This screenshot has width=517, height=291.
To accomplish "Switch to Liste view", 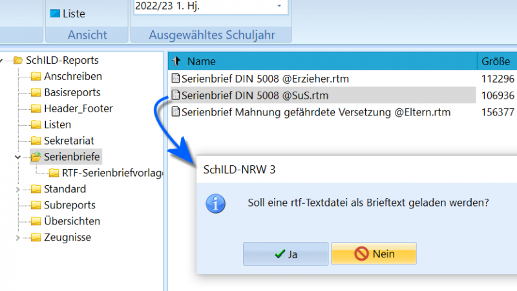I will 68,14.
